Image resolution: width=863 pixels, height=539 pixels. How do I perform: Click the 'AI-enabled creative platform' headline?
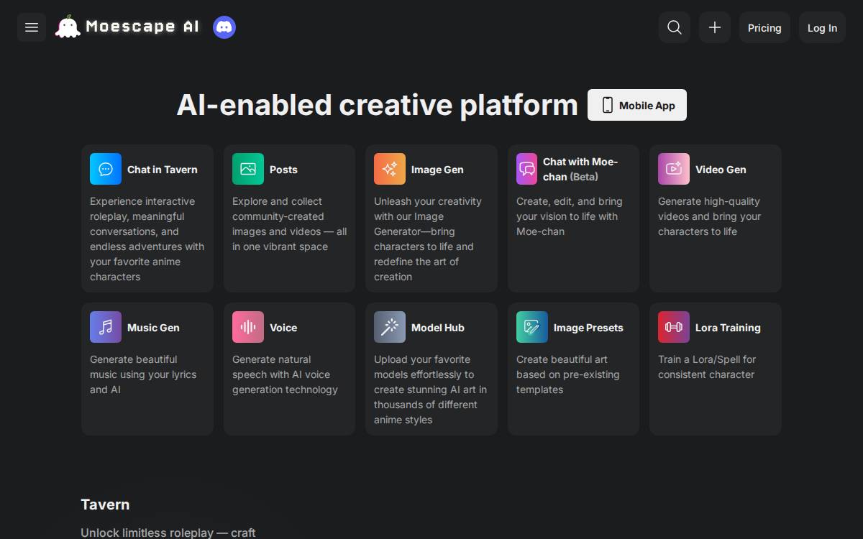(x=377, y=105)
